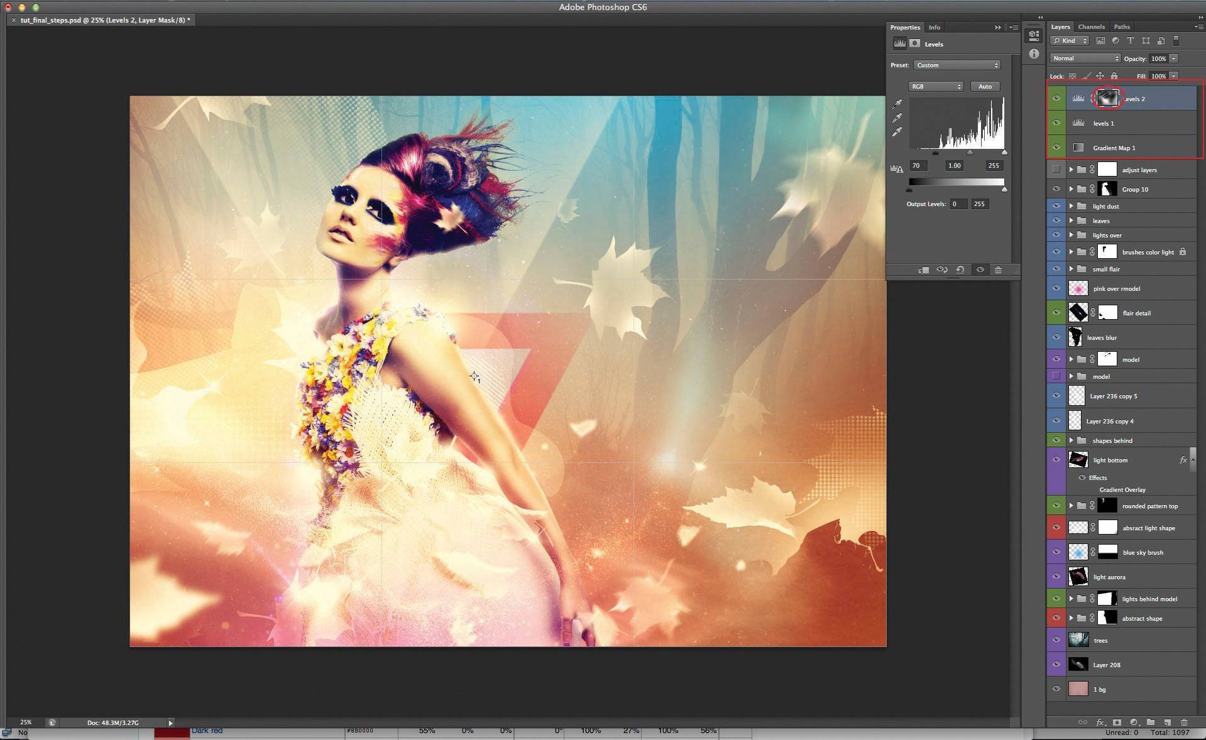The width and height of the screenshot is (1206, 740).
Task: Filter layers by adjustment layers icon
Action: (x=1116, y=41)
